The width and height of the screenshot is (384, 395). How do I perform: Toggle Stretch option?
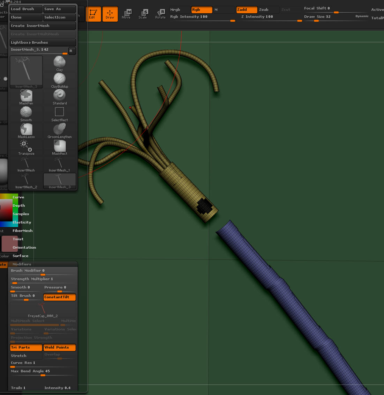[x=26, y=356]
